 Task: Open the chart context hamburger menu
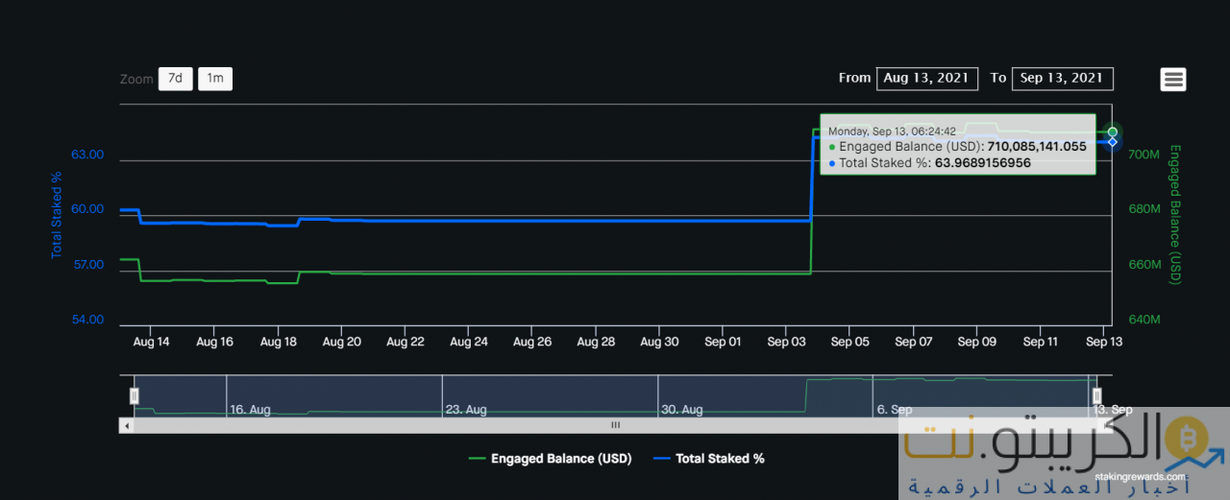(1172, 80)
